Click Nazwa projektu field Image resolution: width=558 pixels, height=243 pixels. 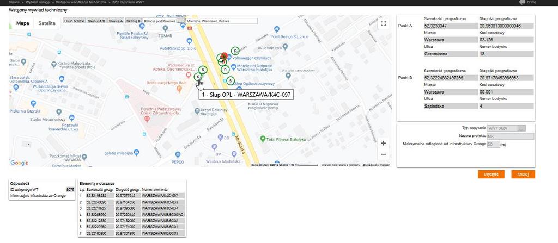tap(511, 136)
